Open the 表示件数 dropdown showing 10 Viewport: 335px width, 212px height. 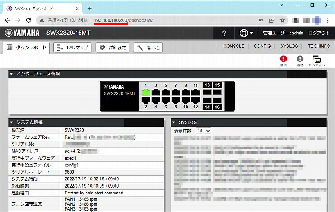point(203,131)
